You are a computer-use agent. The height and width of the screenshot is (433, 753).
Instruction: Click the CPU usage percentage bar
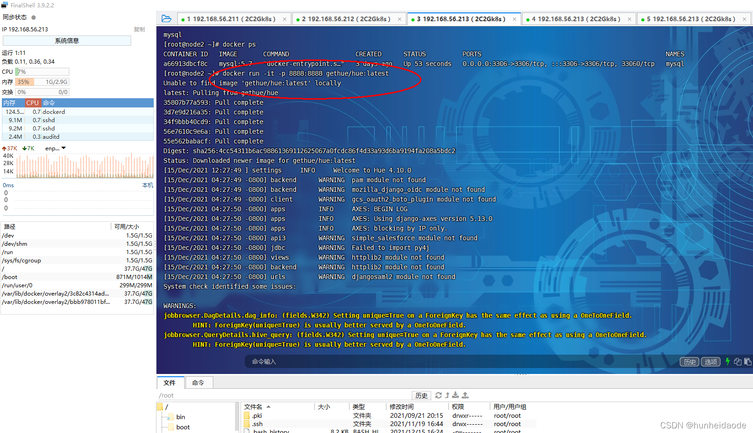coord(42,71)
